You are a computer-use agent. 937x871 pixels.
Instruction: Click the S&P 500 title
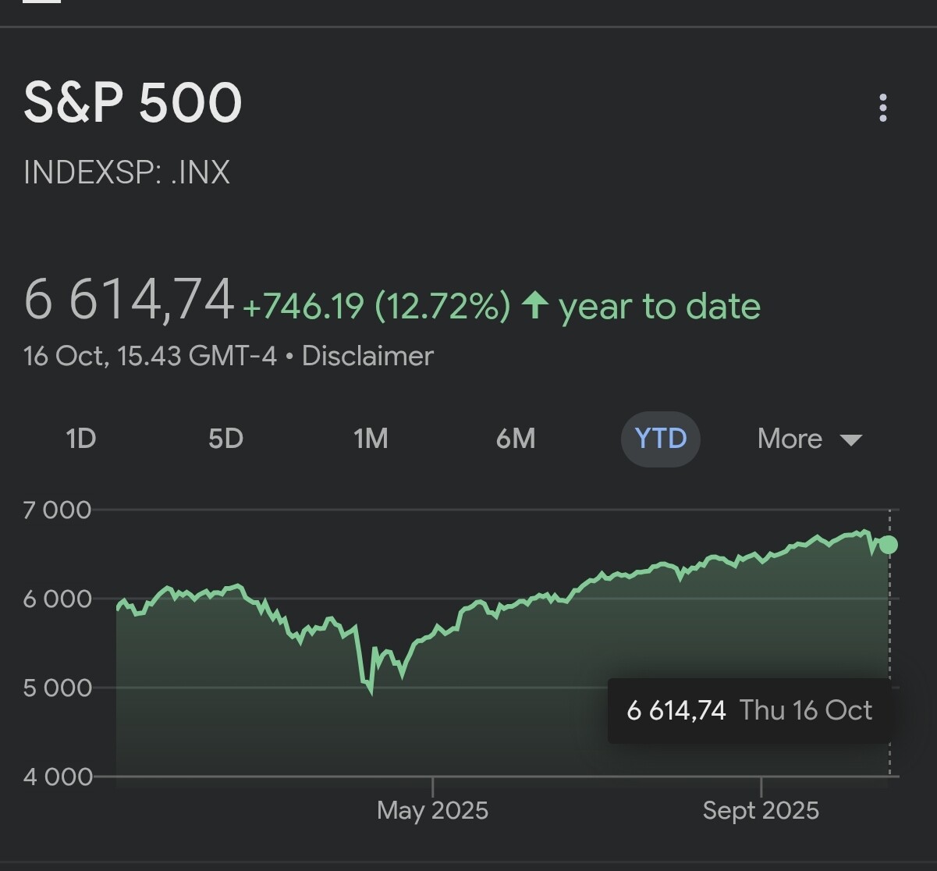133,103
